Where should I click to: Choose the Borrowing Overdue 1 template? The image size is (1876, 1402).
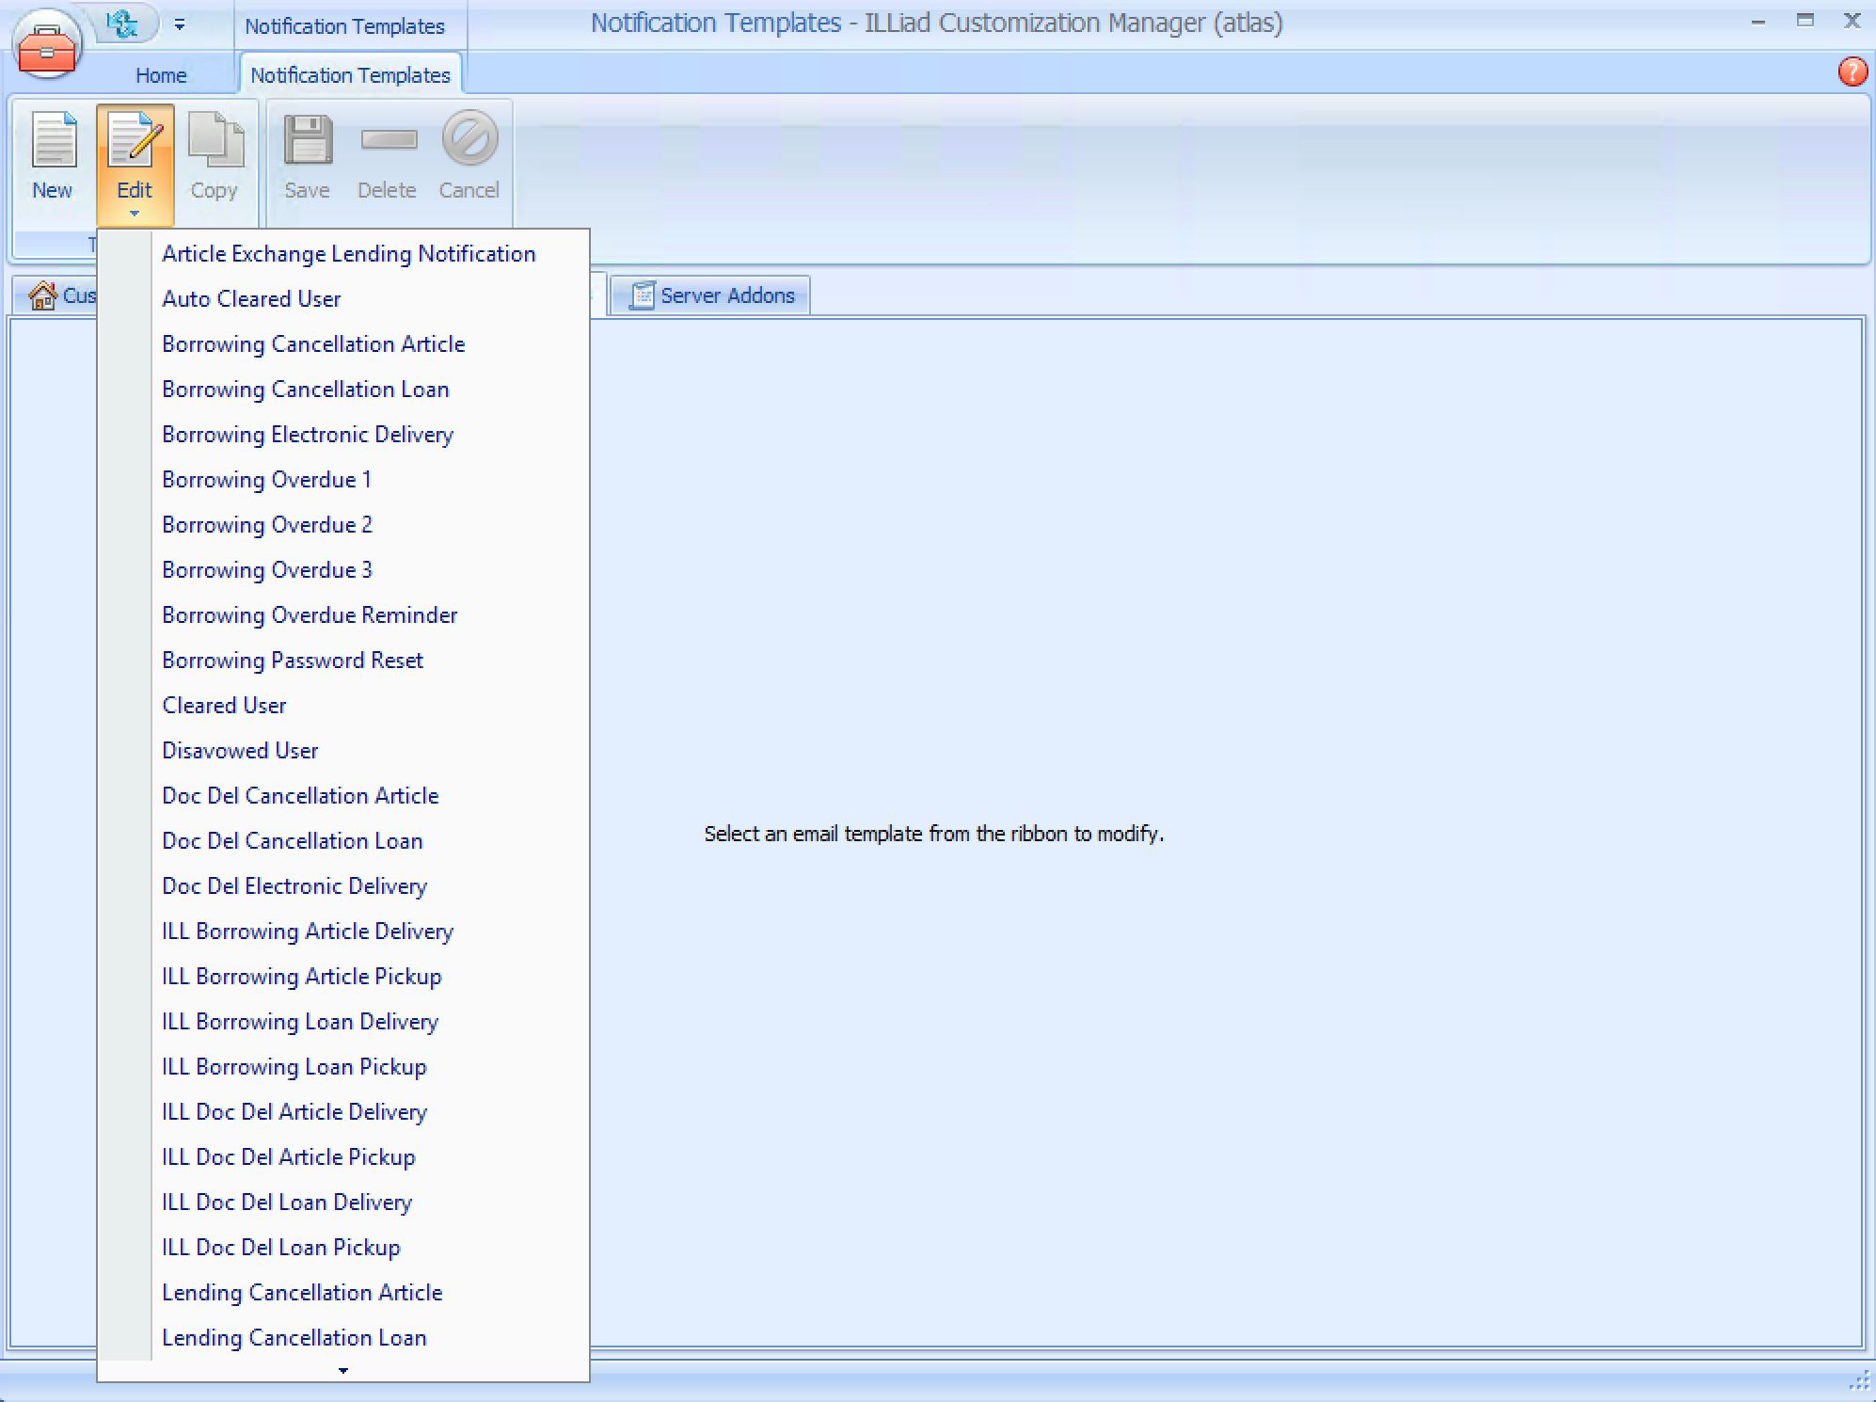266,479
